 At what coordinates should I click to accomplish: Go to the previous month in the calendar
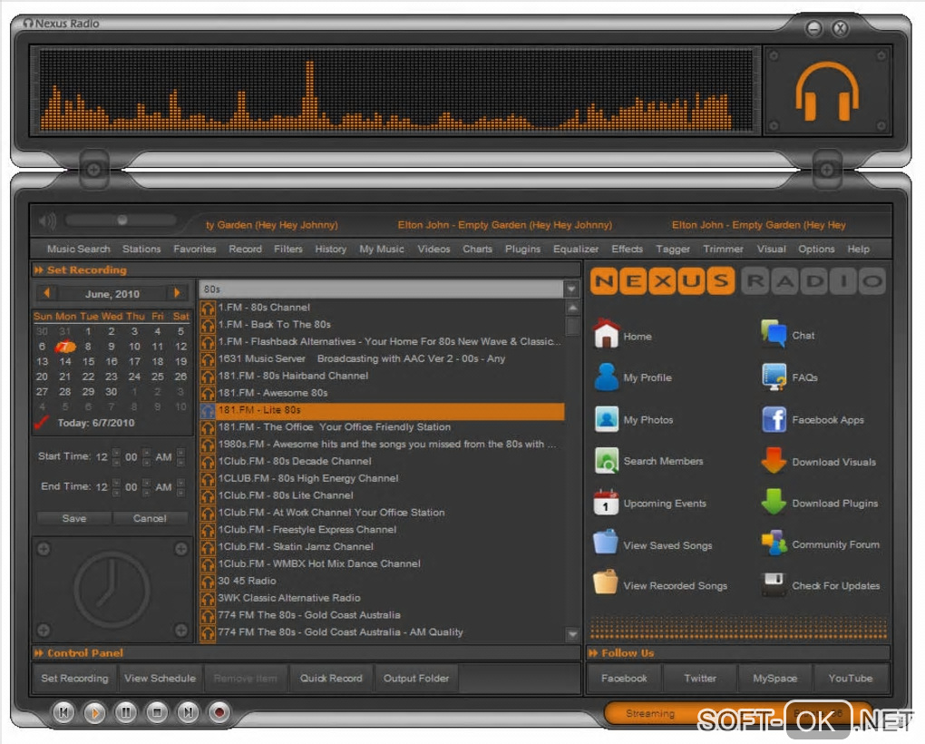click(x=46, y=293)
